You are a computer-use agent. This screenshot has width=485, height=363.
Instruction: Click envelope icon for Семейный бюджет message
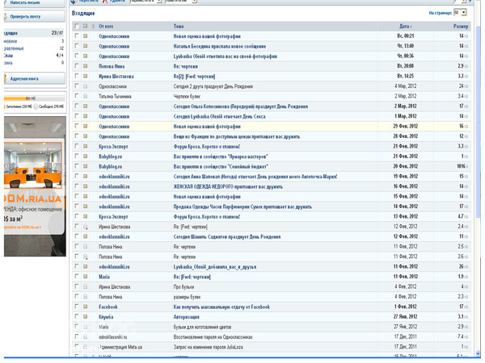pos(86,166)
